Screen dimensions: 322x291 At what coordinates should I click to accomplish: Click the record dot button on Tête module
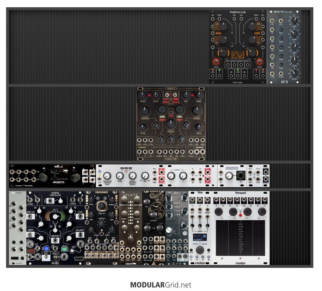pyautogui.click(x=209, y=257)
